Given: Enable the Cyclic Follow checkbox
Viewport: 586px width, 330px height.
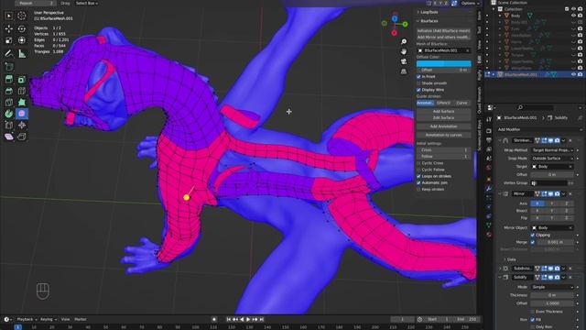Looking at the screenshot, I should (x=419, y=170).
